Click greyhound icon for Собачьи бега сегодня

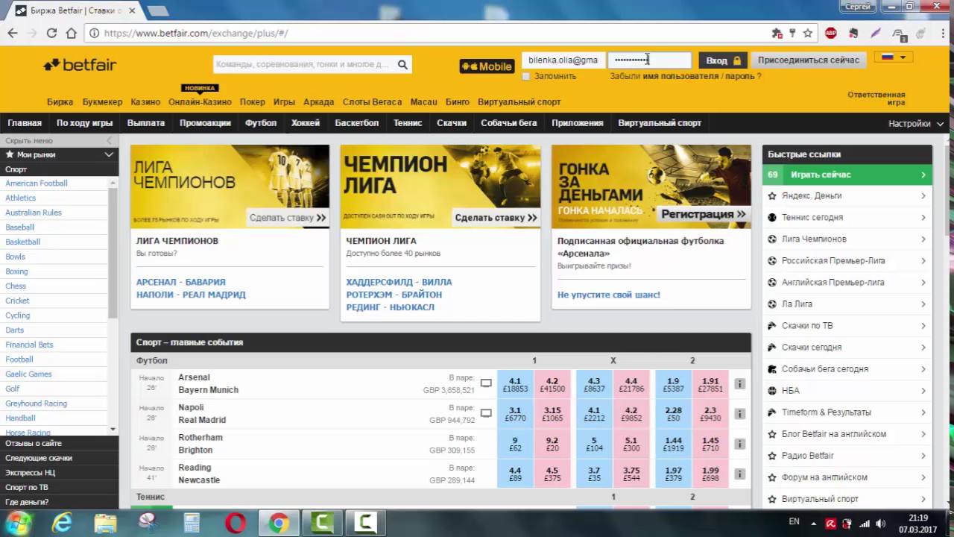coord(772,368)
